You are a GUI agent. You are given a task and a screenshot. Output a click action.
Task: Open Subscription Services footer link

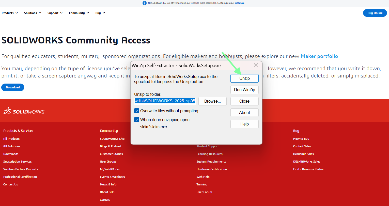point(18,162)
